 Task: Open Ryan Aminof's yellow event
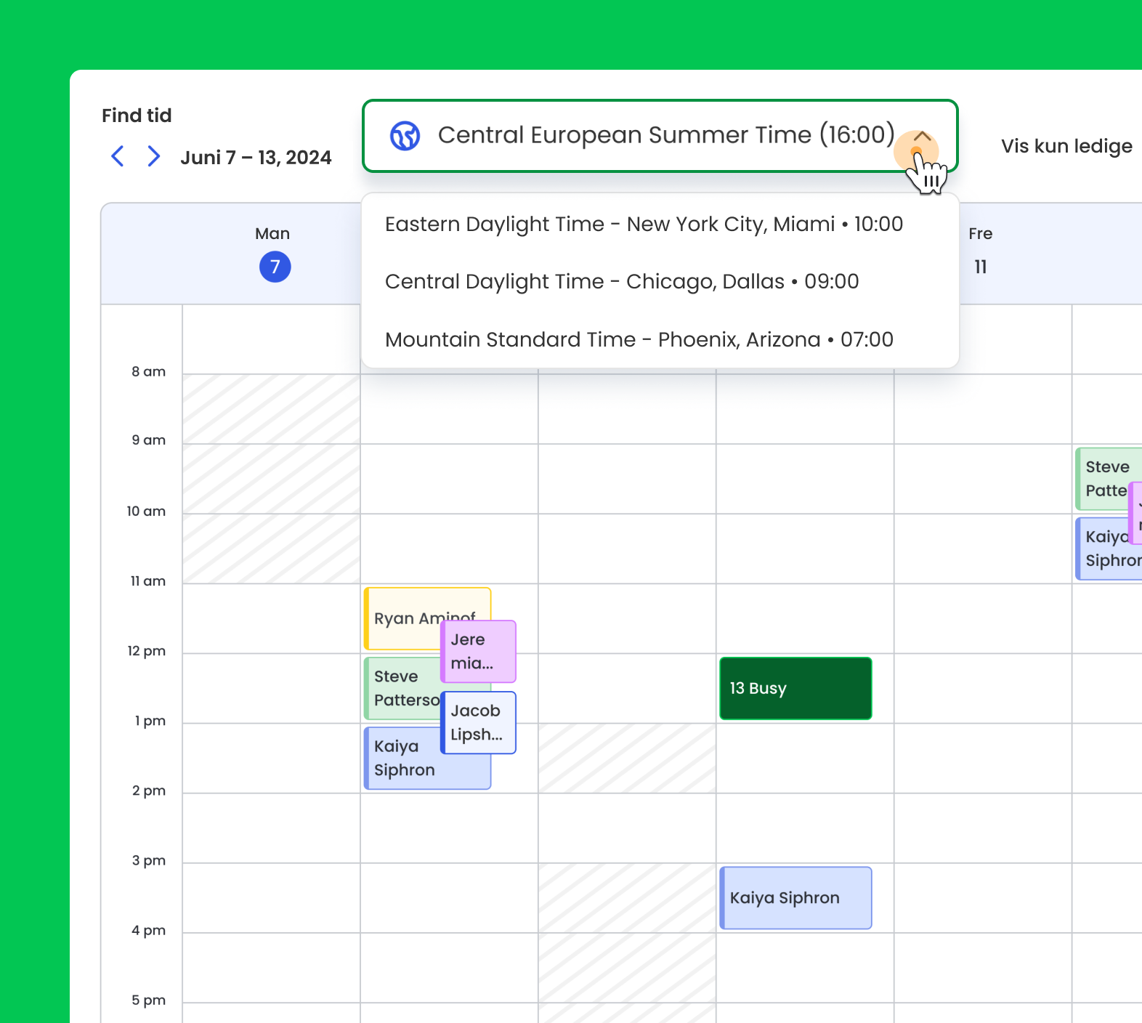[x=403, y=617]
